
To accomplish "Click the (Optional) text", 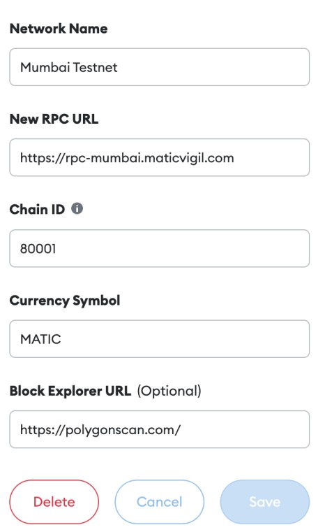I will 169,391.
